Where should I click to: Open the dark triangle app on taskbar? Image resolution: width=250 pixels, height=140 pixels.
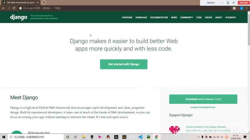(116, 137)
